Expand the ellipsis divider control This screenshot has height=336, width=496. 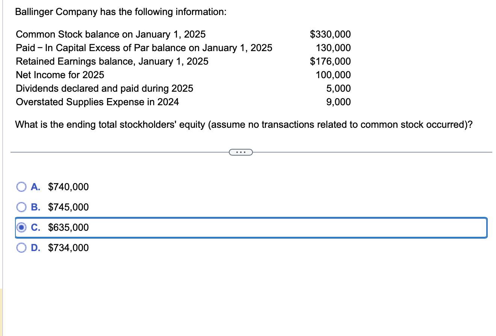(x=241, y=152)
